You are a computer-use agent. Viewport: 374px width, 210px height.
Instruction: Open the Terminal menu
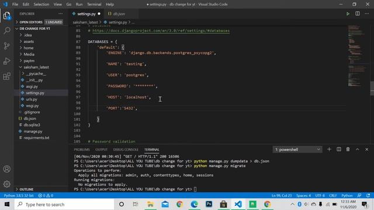94,4
